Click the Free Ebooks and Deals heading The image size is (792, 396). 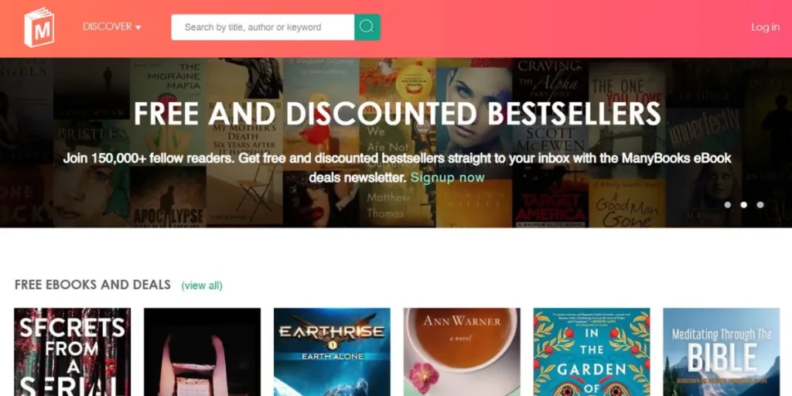point(93,285)
